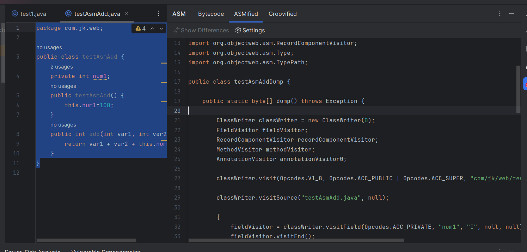Click import org.objectweb.asm.TypePath line
The image size is (527, 252).
click(248, 62)
